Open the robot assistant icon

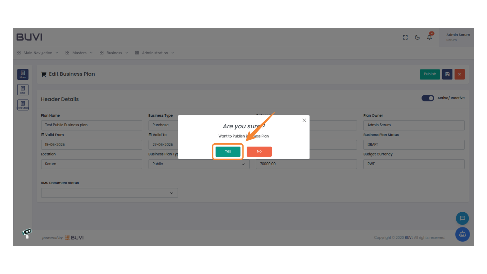(x=462, y=234)
